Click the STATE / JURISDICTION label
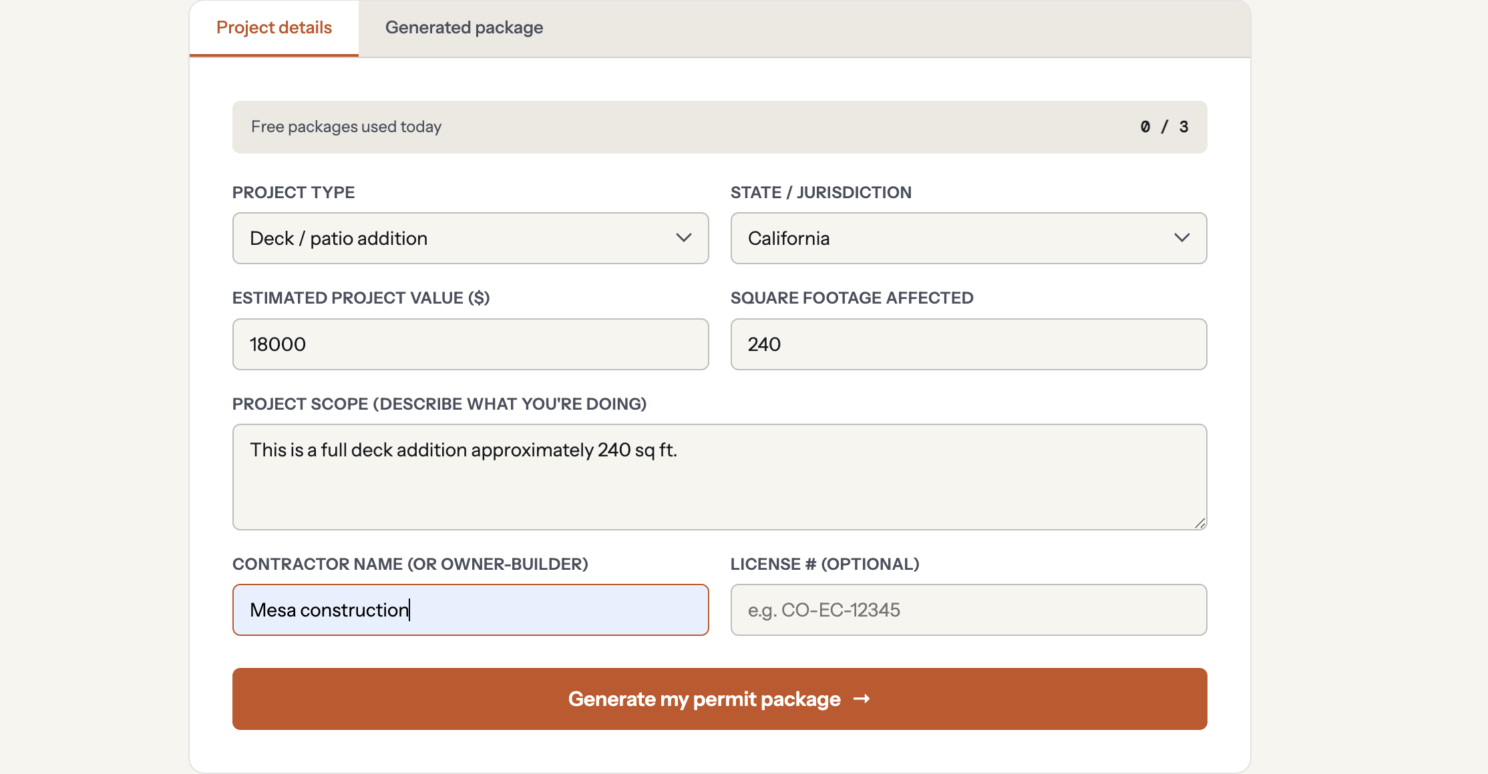 click(x=821, y=192)
